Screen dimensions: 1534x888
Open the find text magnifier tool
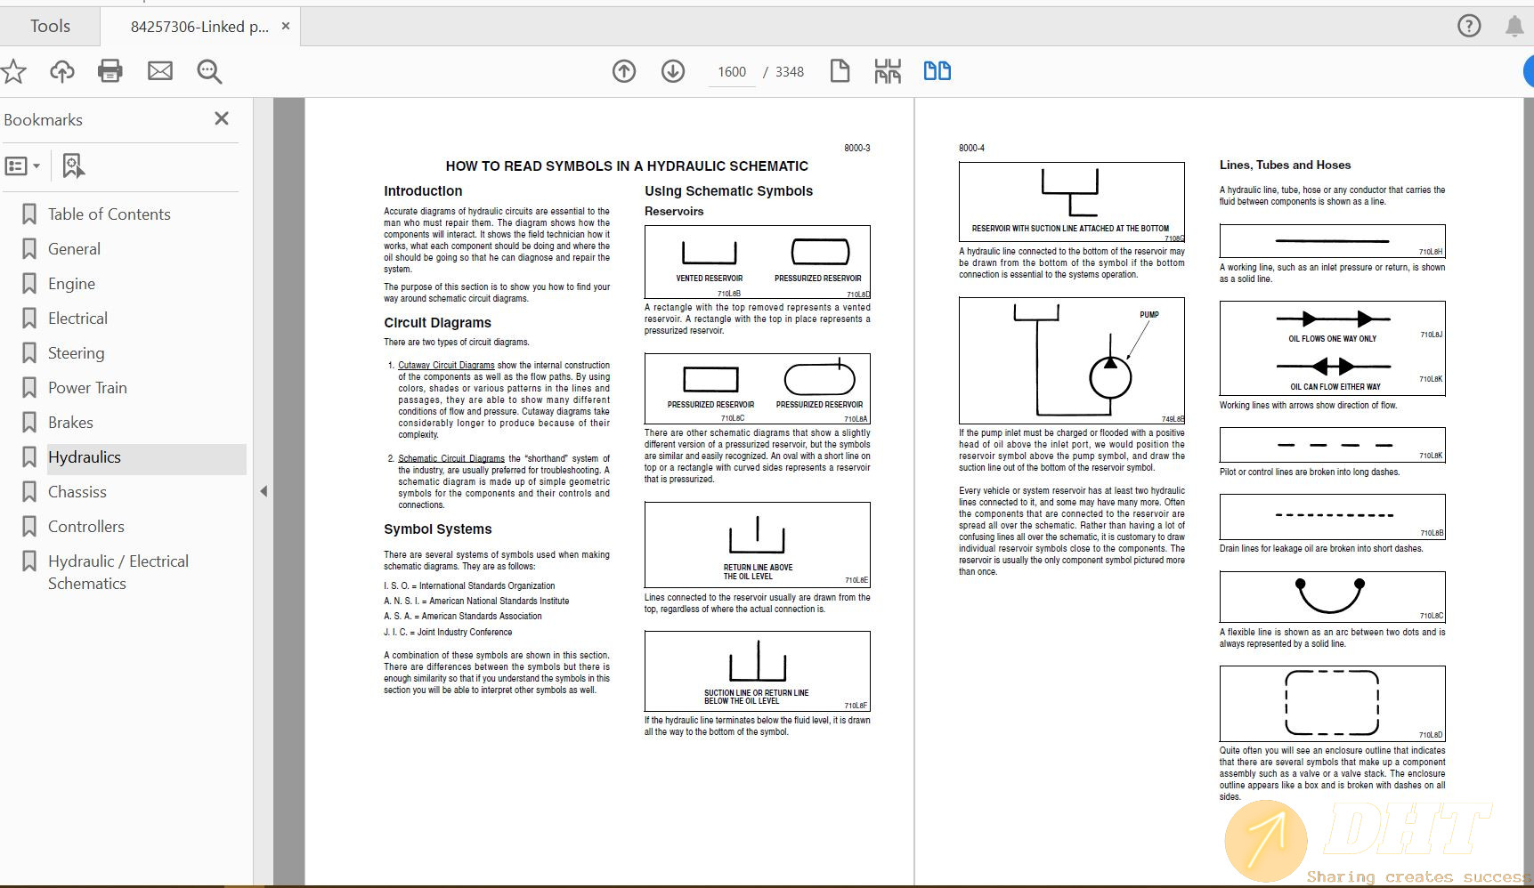tap(209, 71)
